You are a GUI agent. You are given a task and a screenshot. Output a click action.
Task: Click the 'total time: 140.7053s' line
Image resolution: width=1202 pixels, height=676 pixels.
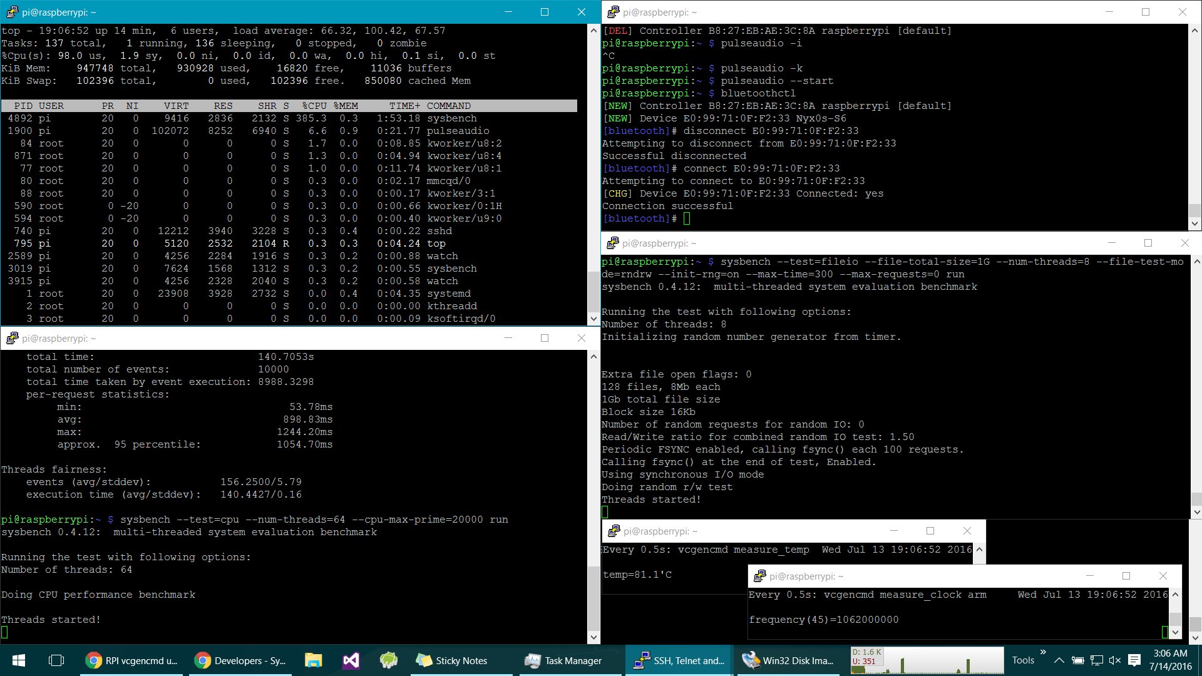170,357
